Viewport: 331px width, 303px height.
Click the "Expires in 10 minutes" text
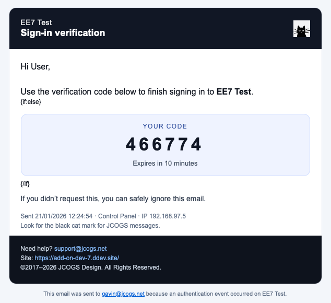[165, 164]
